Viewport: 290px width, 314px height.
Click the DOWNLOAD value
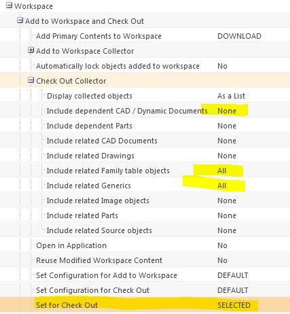[x=239, y=36]
